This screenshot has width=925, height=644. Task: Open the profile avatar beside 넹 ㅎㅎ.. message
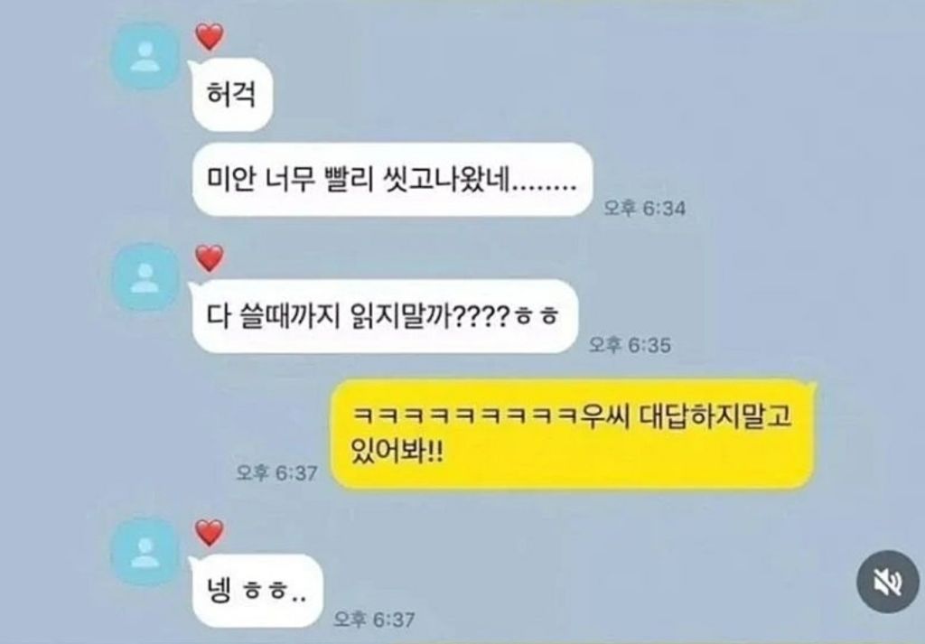coord(145,552)
